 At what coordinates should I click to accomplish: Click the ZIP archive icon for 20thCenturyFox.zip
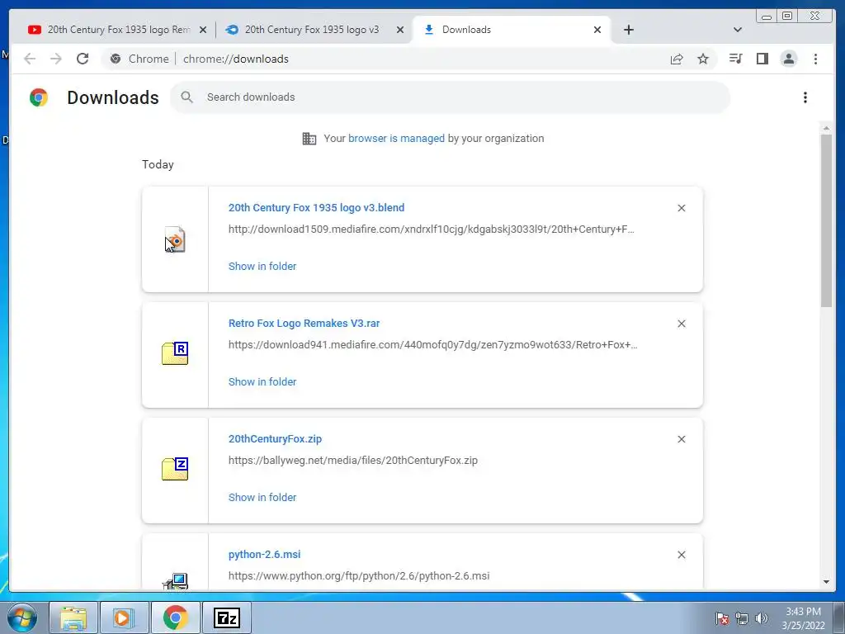(175, 469)
